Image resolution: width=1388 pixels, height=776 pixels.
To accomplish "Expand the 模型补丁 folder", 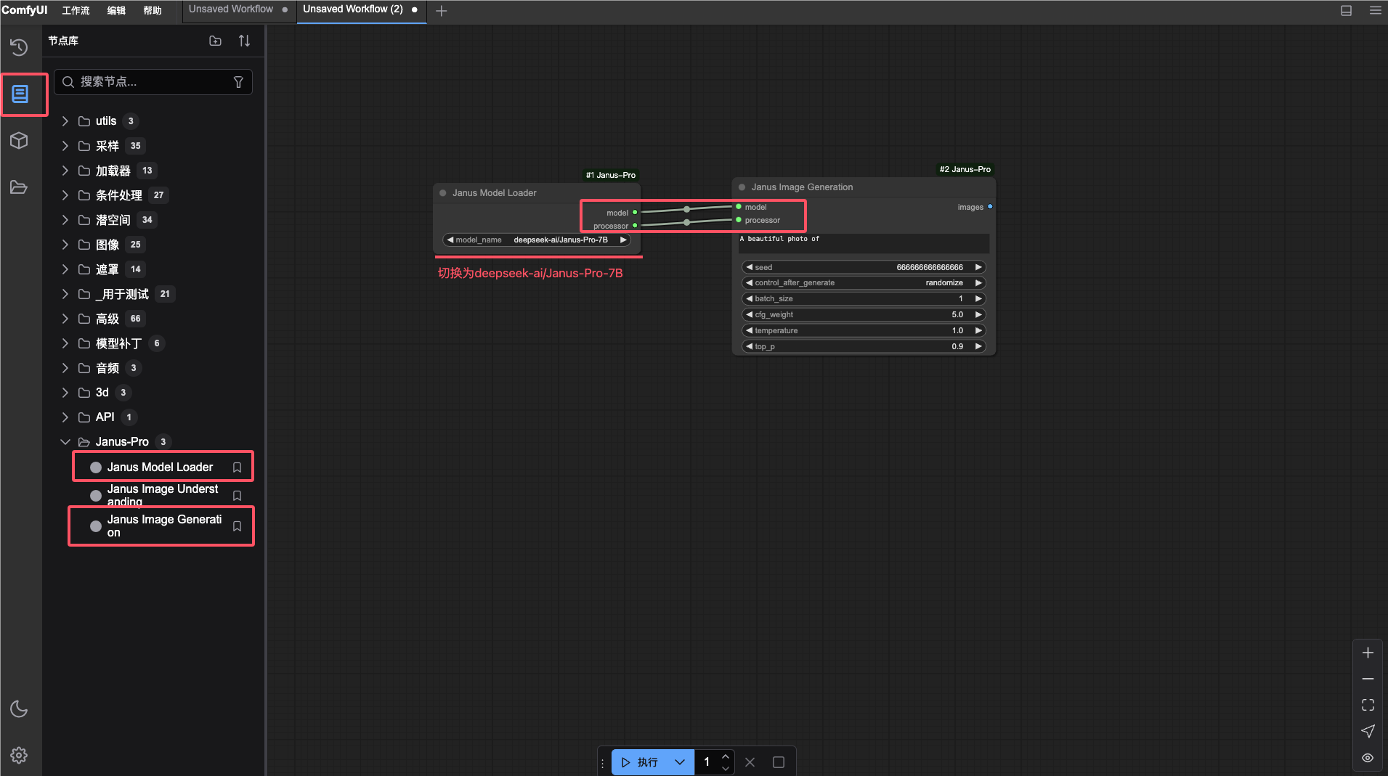I will [65, 343].
